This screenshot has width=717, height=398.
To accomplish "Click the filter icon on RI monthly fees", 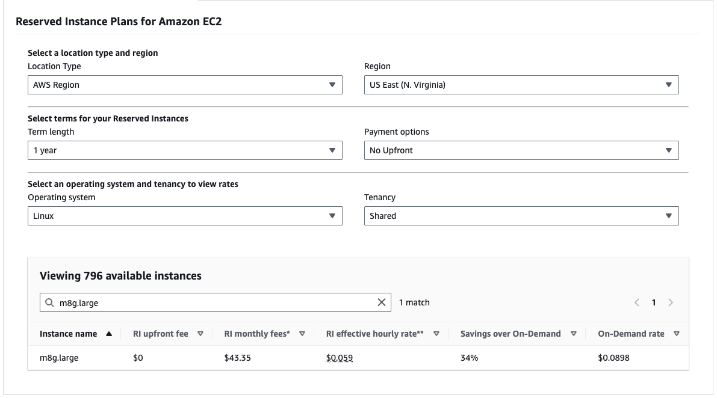I will click(302, 333).
